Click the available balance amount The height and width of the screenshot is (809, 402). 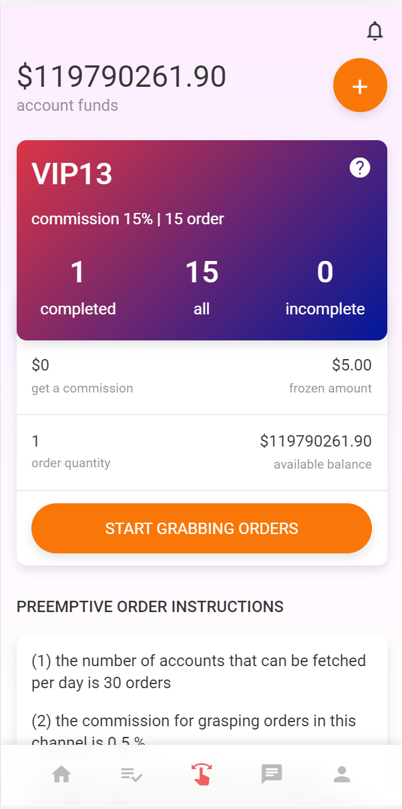click(315, 441)
